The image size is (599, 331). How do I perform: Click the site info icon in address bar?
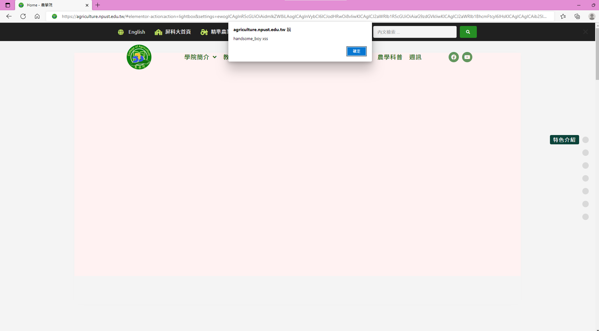55,16
